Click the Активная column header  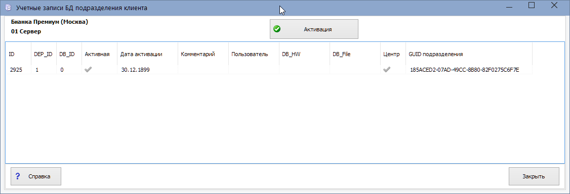pyautogui.click(x=100, y=54)
